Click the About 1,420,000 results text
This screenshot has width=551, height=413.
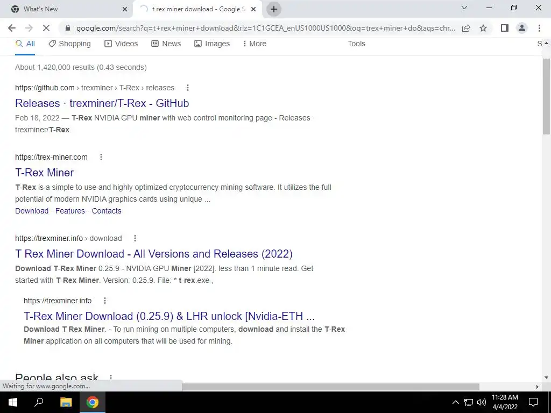[x=81, y=67]
